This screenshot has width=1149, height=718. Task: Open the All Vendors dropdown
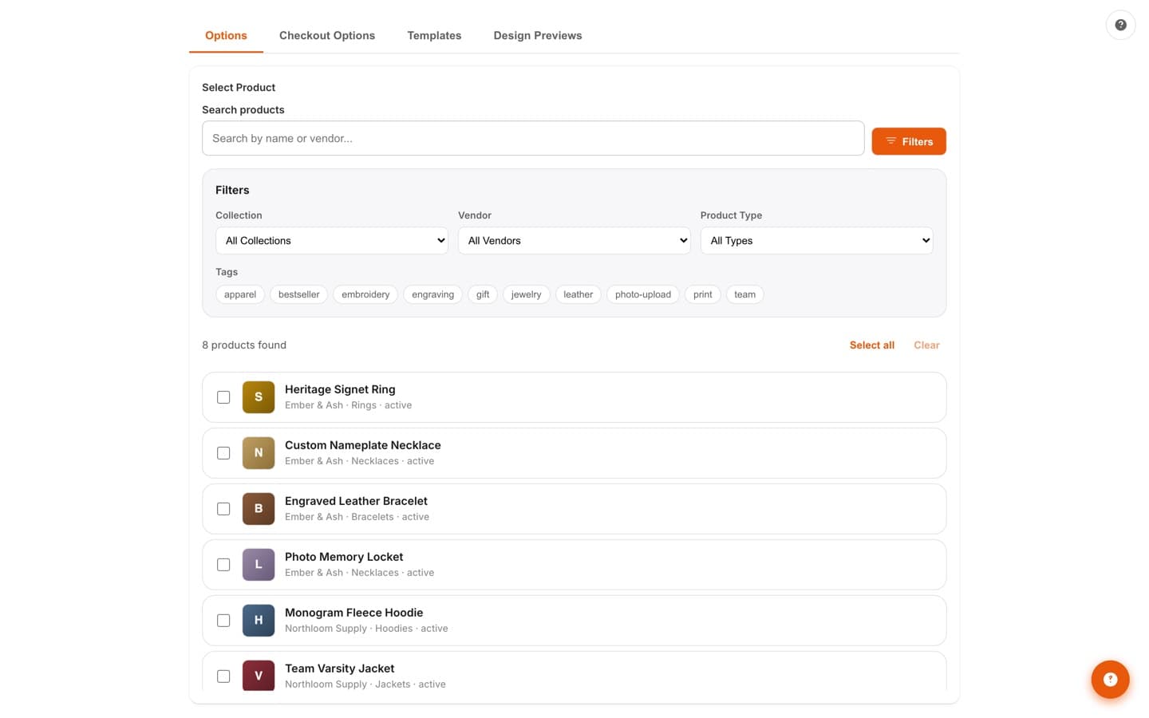pos(574,240)
